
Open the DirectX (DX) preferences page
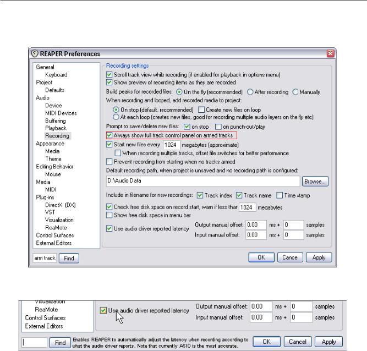tap(61, 205)
